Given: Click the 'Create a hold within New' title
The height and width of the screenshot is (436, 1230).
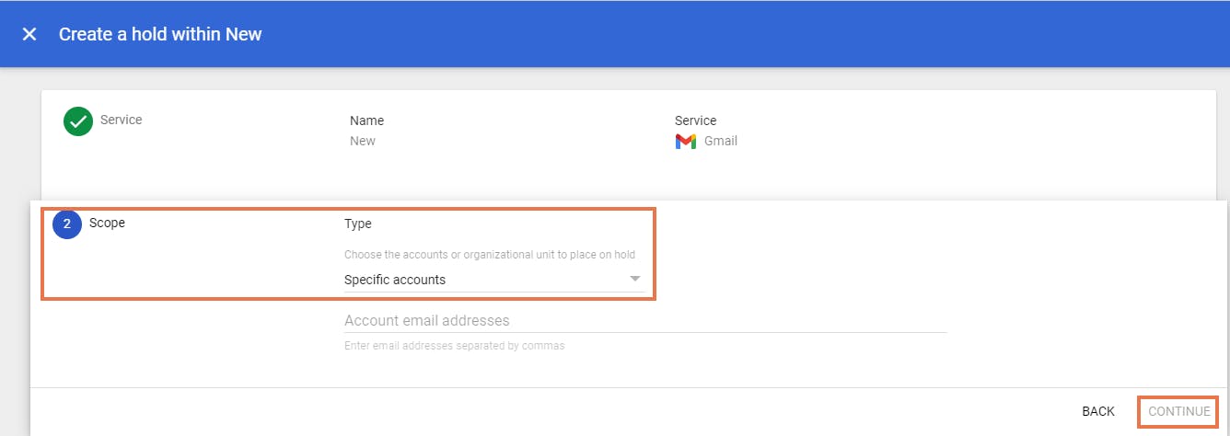Looking at the screenshot, I should point(160,34).
